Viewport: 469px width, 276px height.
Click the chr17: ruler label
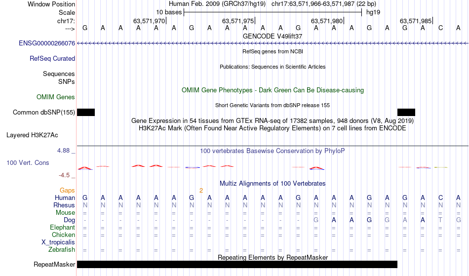click(66, 21)
